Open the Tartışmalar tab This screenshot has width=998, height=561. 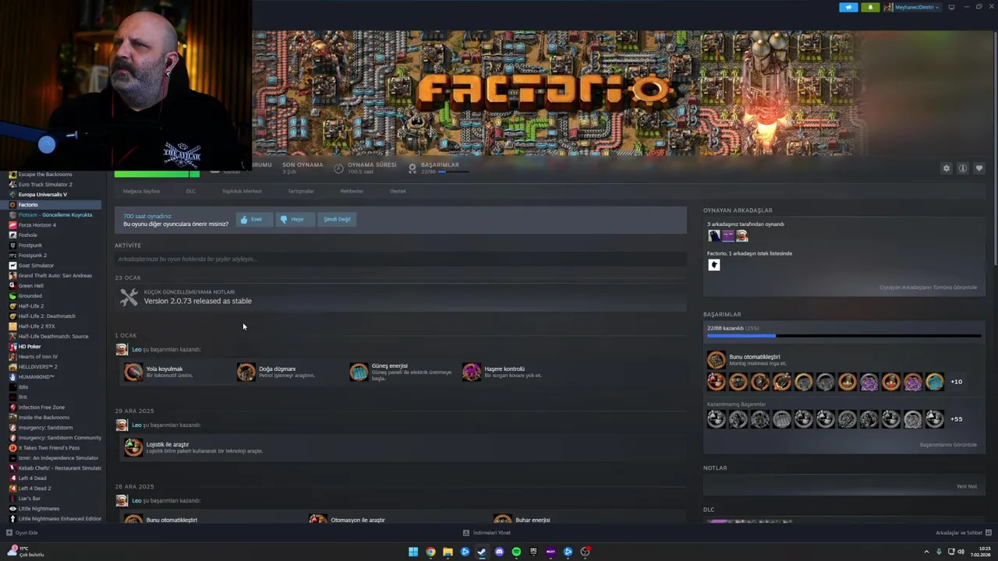click(x=301, y=191)
